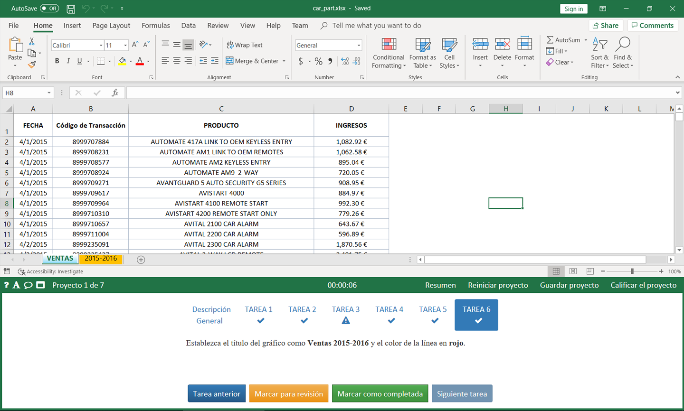Apply Bold formatting to the cell

pyautogui.click(x=57, y=61)
